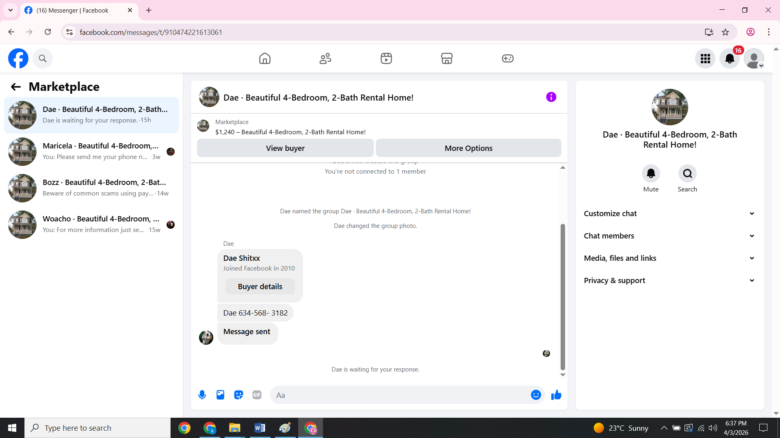Toggle the purple conversation information icon

point(551,97)
